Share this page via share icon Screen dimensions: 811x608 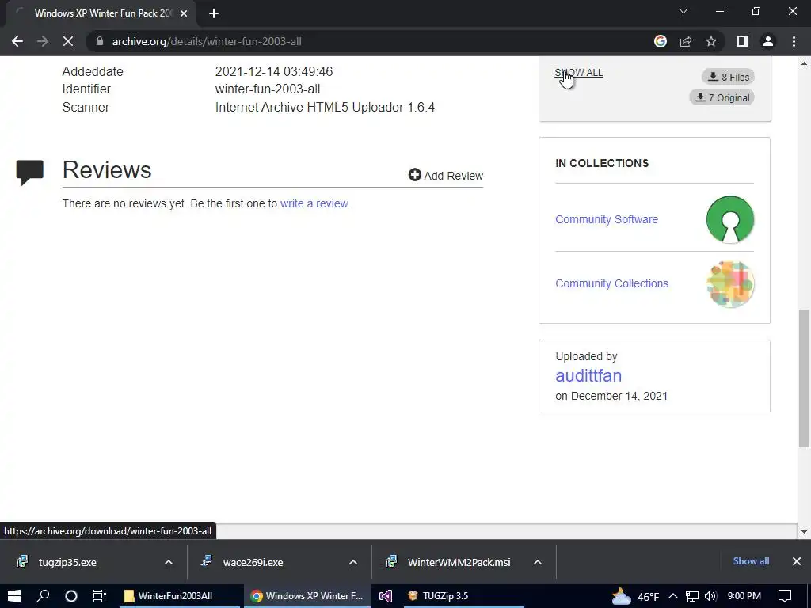(x=686, y=41)
